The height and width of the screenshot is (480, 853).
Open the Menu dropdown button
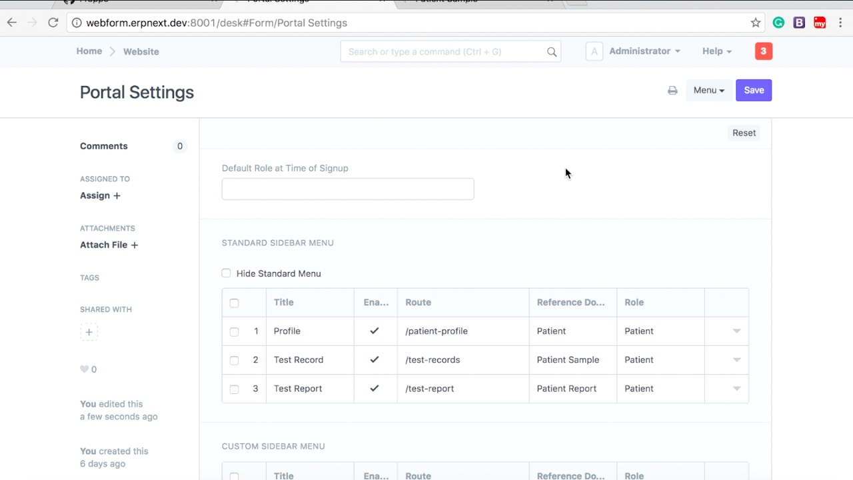click(x=708, y=91)
